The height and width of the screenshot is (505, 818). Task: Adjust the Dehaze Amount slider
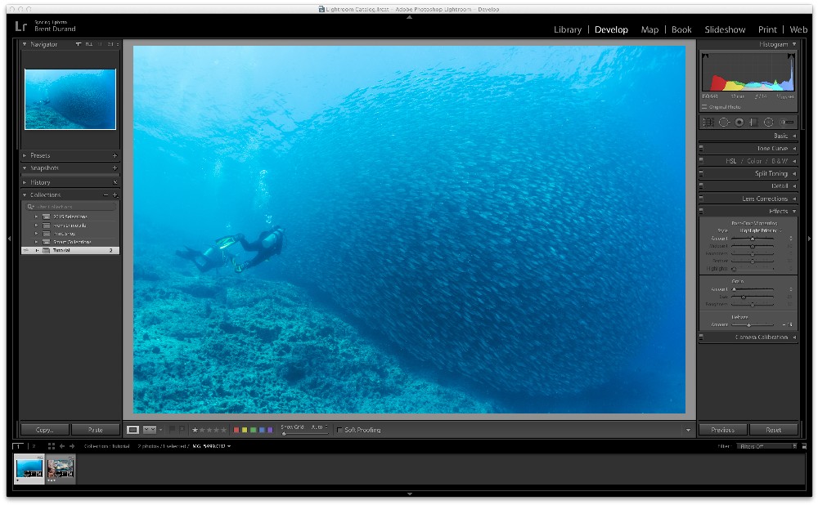(748, 325)
